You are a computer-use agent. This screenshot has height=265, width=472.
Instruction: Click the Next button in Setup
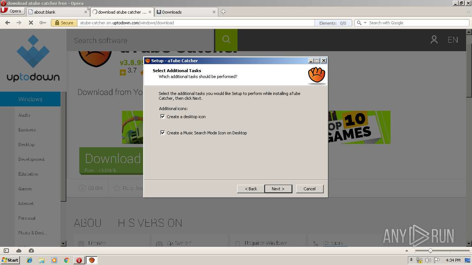(x=278, y=189)
